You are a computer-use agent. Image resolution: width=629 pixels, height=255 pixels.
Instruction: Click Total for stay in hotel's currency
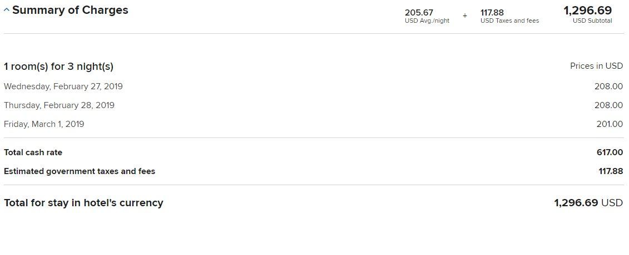point(83,203)
